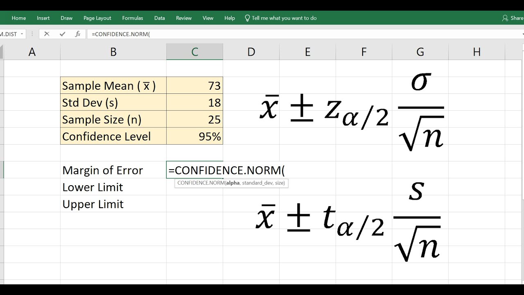524x295 pixels.
Task: Switch to the View tab
Action: pos(208,18)
